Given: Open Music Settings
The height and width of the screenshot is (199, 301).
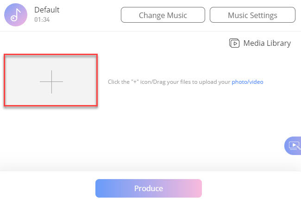Looking at the screenshot, I should [252, 15].
